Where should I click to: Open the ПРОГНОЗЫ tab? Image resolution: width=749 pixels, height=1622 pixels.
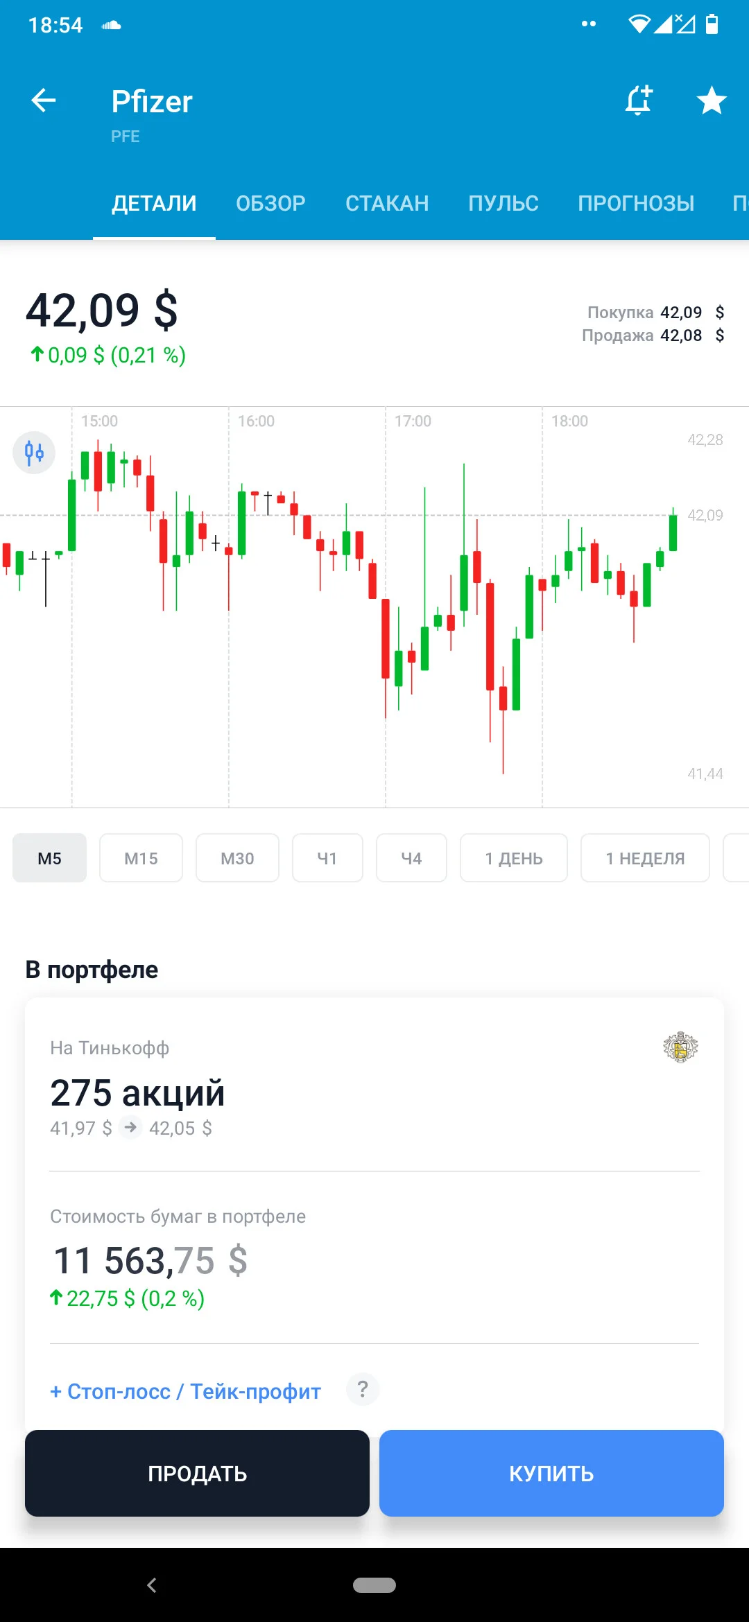[636, 203]
